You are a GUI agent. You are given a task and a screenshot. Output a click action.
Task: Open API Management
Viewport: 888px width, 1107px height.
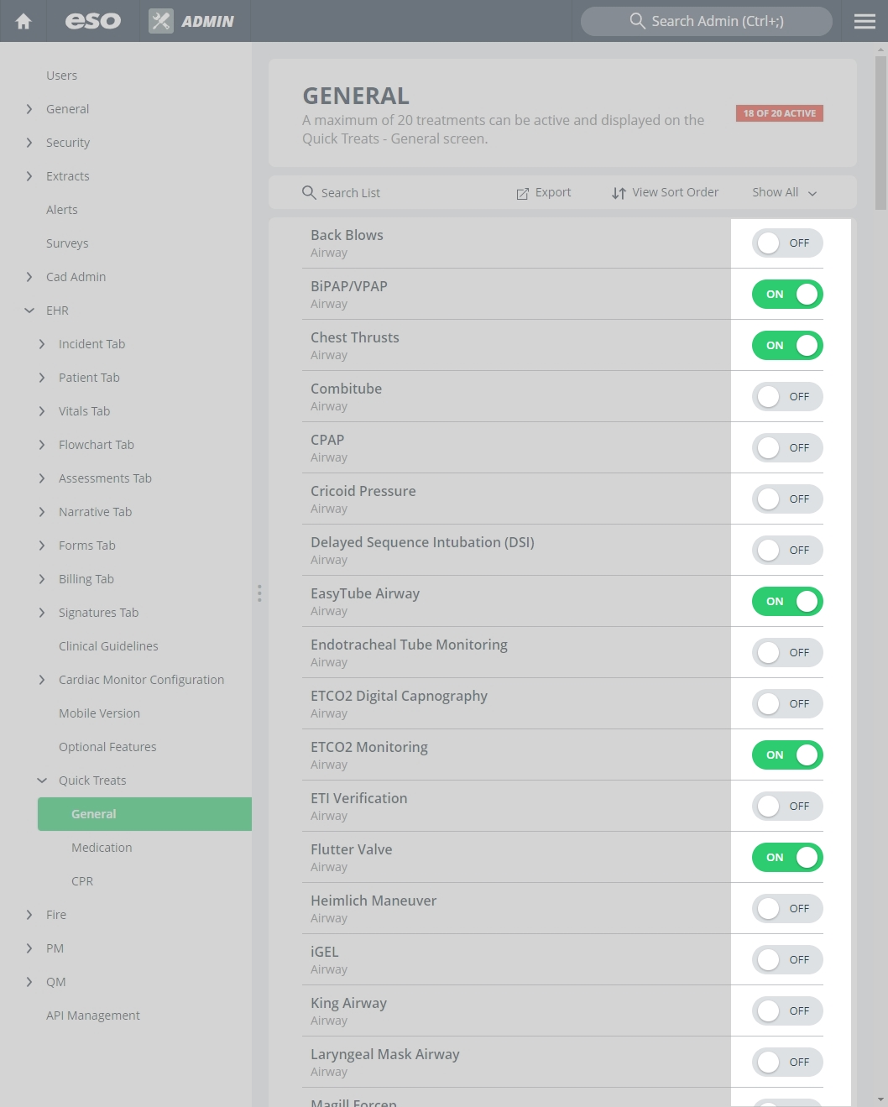pos(93,1016)
